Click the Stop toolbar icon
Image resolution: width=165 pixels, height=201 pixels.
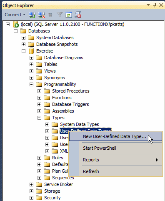[50, 15]
